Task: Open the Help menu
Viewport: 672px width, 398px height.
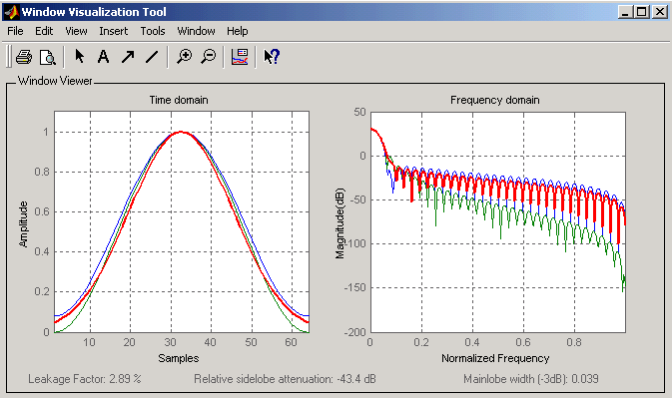Action: (238, 31)
